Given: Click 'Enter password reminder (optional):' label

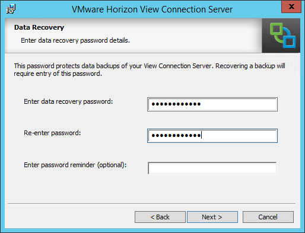Looking at the screenshot, I should pos(75,165).
